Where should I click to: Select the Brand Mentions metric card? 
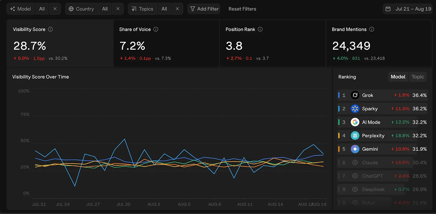379,43
